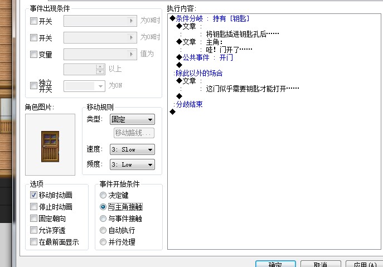The height and width of the screenshot is (267, 383).
Task: Select the empty command line after 分歧结束
Action: (x=173, y=112)
